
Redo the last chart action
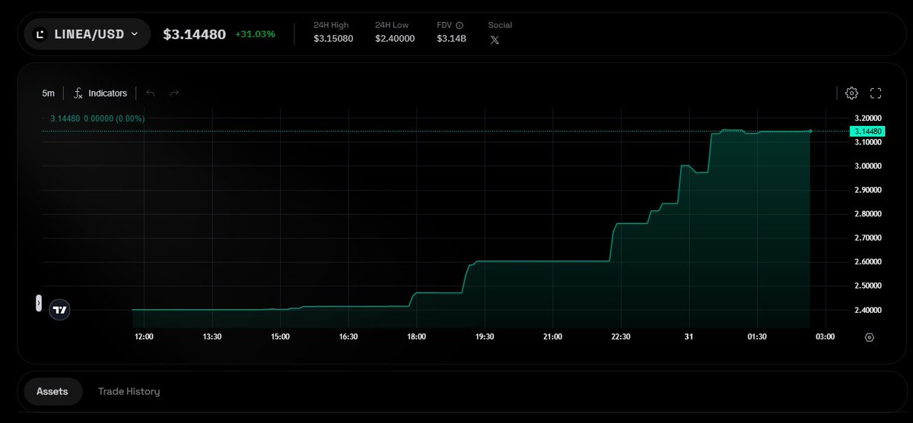coord(174,93)
